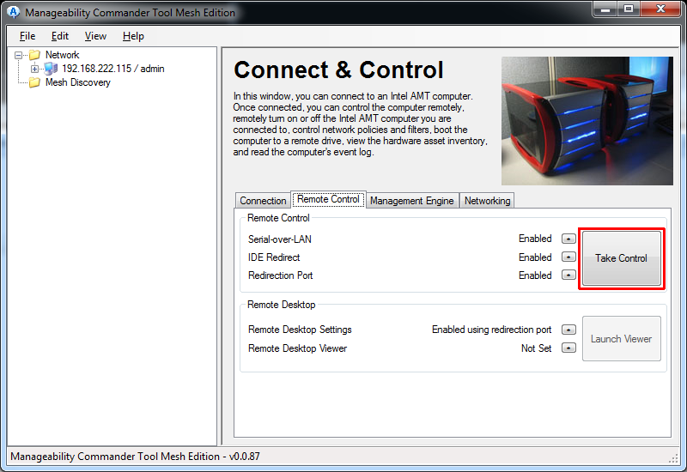The image size is (687, 472).
Task: Select the Mesh Discovery tree item
Action: coord(78,82)
